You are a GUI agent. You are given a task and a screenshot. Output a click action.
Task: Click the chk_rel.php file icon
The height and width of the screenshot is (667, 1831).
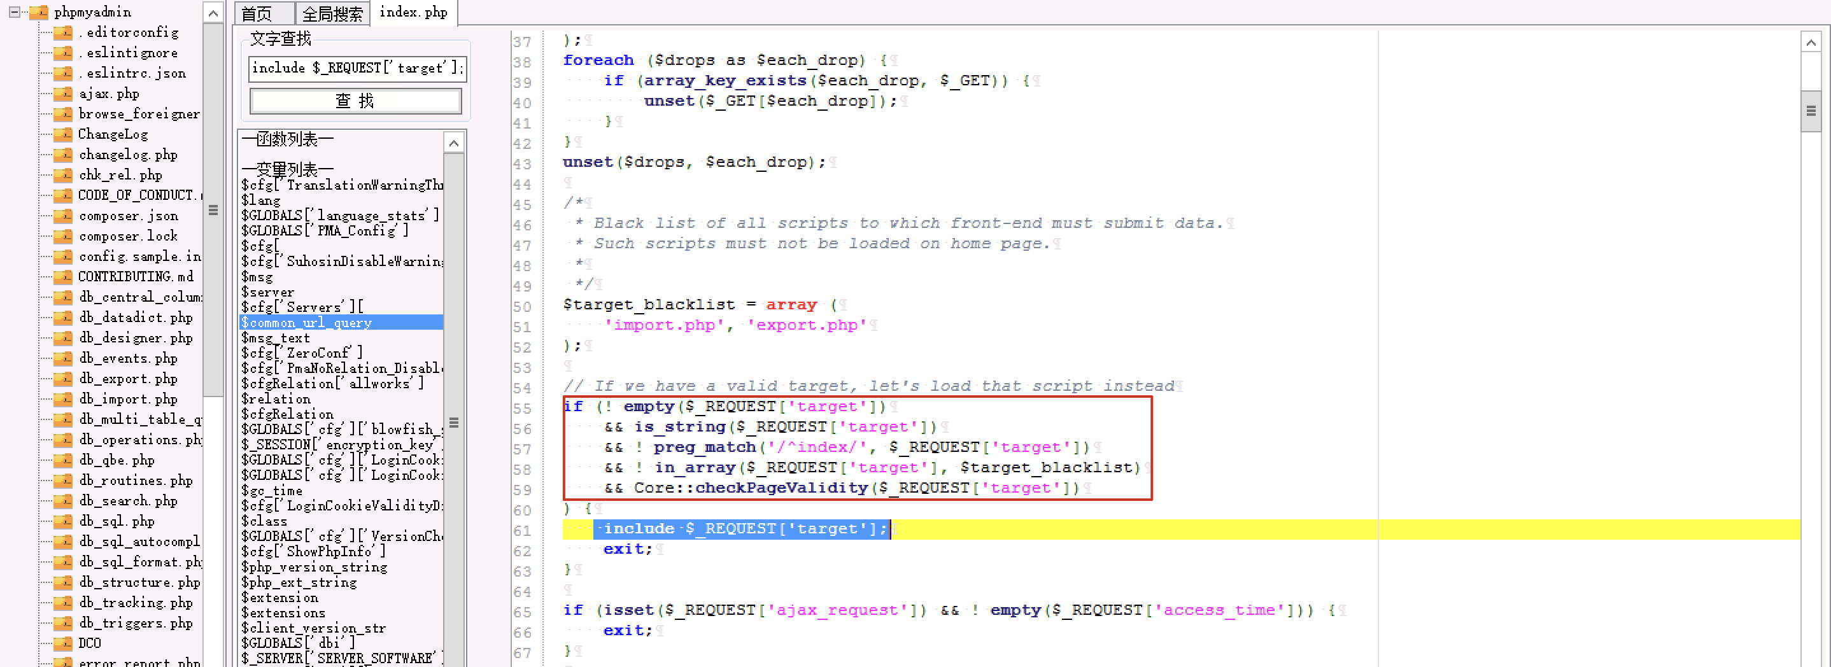[63, 175]
